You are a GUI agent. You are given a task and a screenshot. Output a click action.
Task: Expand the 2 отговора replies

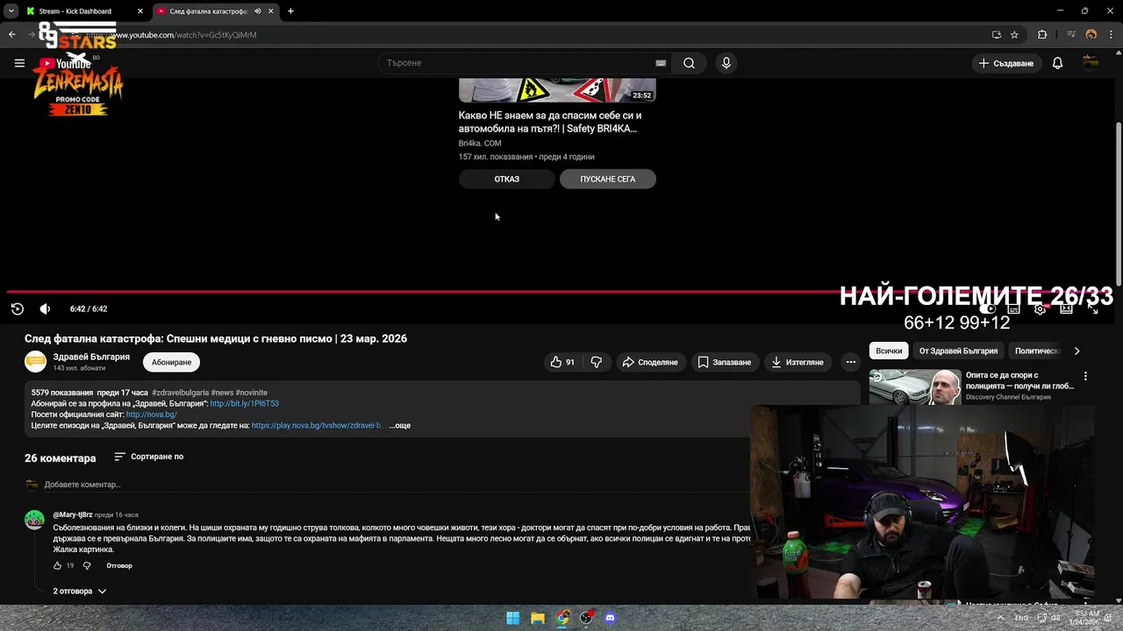[x=80, y=592]
